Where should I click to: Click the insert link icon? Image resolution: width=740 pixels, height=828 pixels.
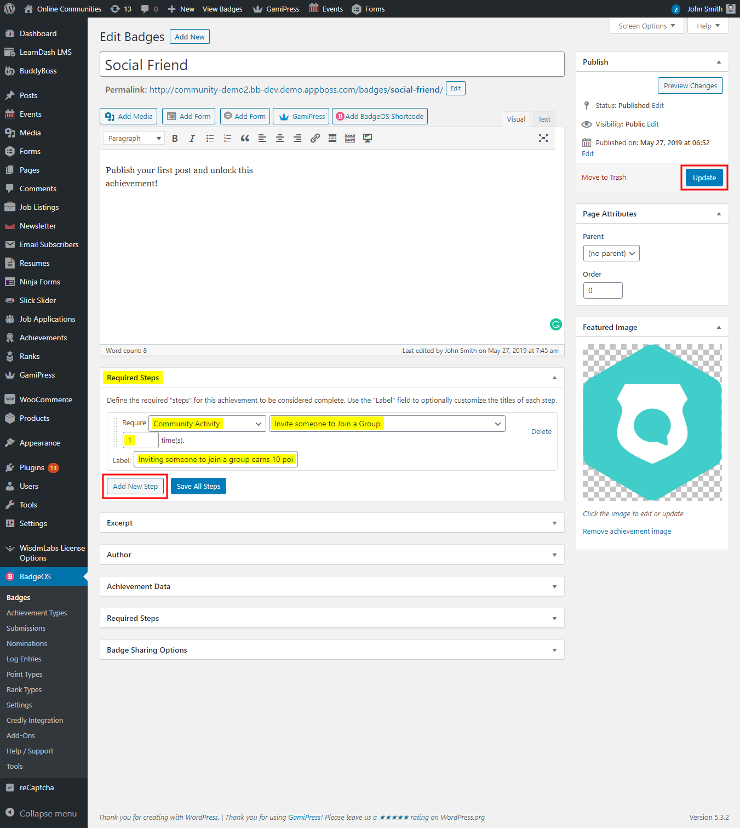[315, 139]
